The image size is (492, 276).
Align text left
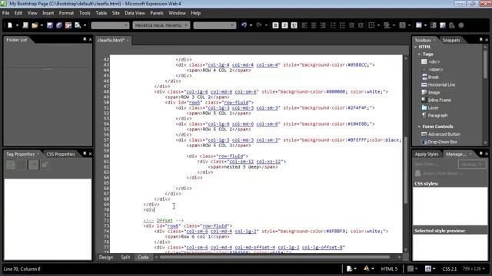click(x=304, y=25)
